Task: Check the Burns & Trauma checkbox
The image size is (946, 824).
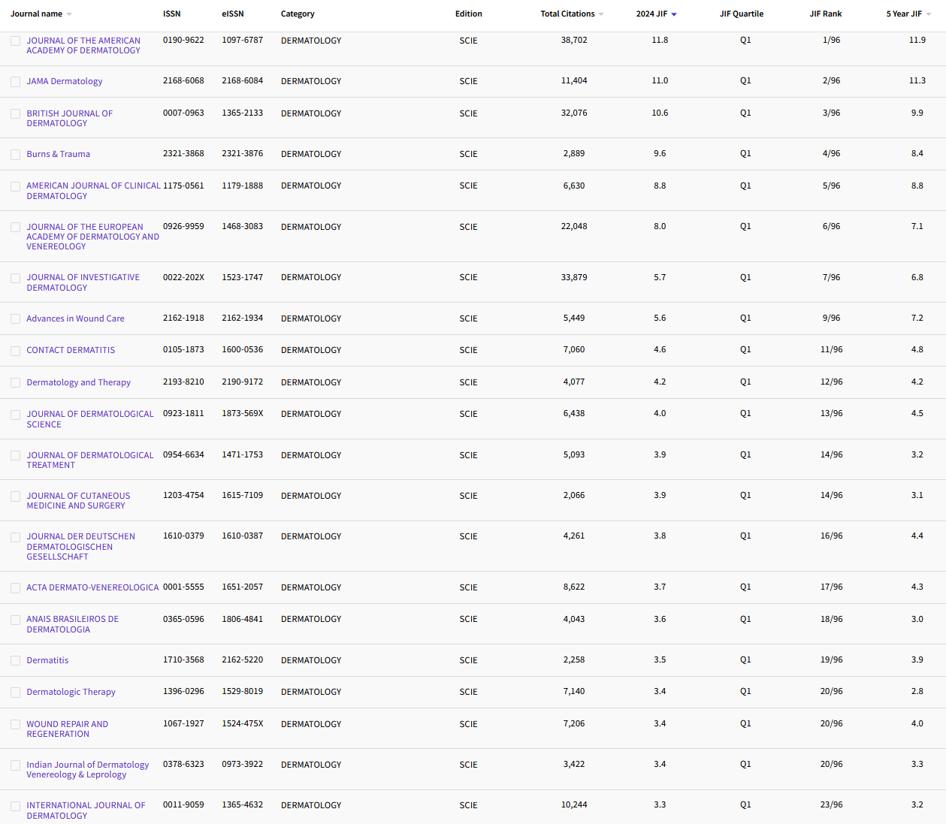Action: (x=15, y=154)
